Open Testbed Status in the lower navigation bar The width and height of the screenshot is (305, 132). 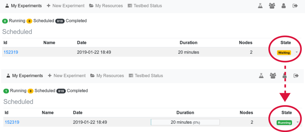coord(146,76)
